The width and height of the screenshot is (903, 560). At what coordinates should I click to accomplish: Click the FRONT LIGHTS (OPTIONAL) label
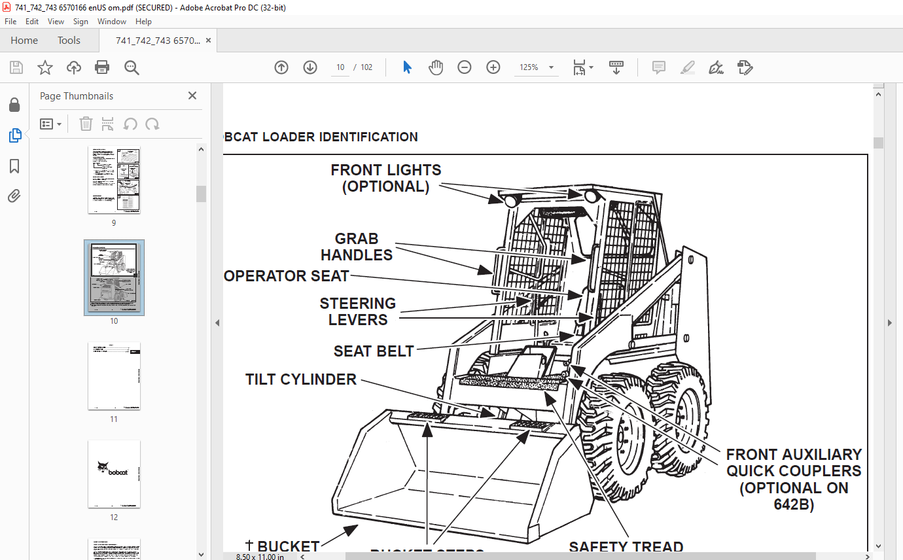point(386,178)
